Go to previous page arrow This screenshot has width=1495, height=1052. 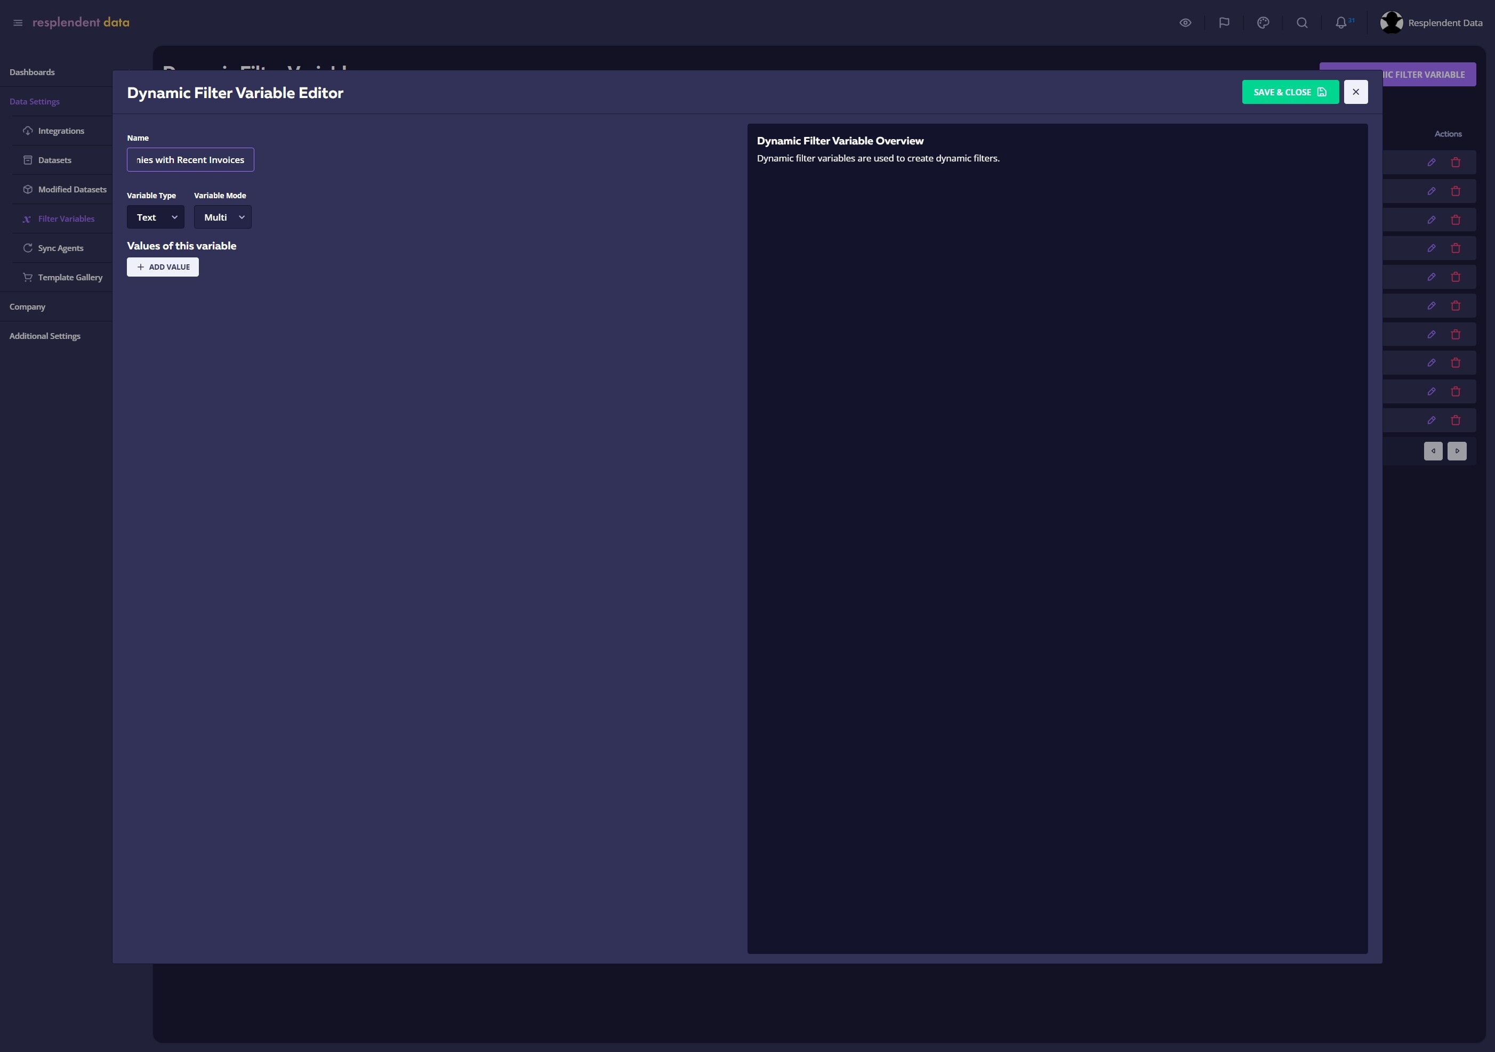click(1433, 451)
